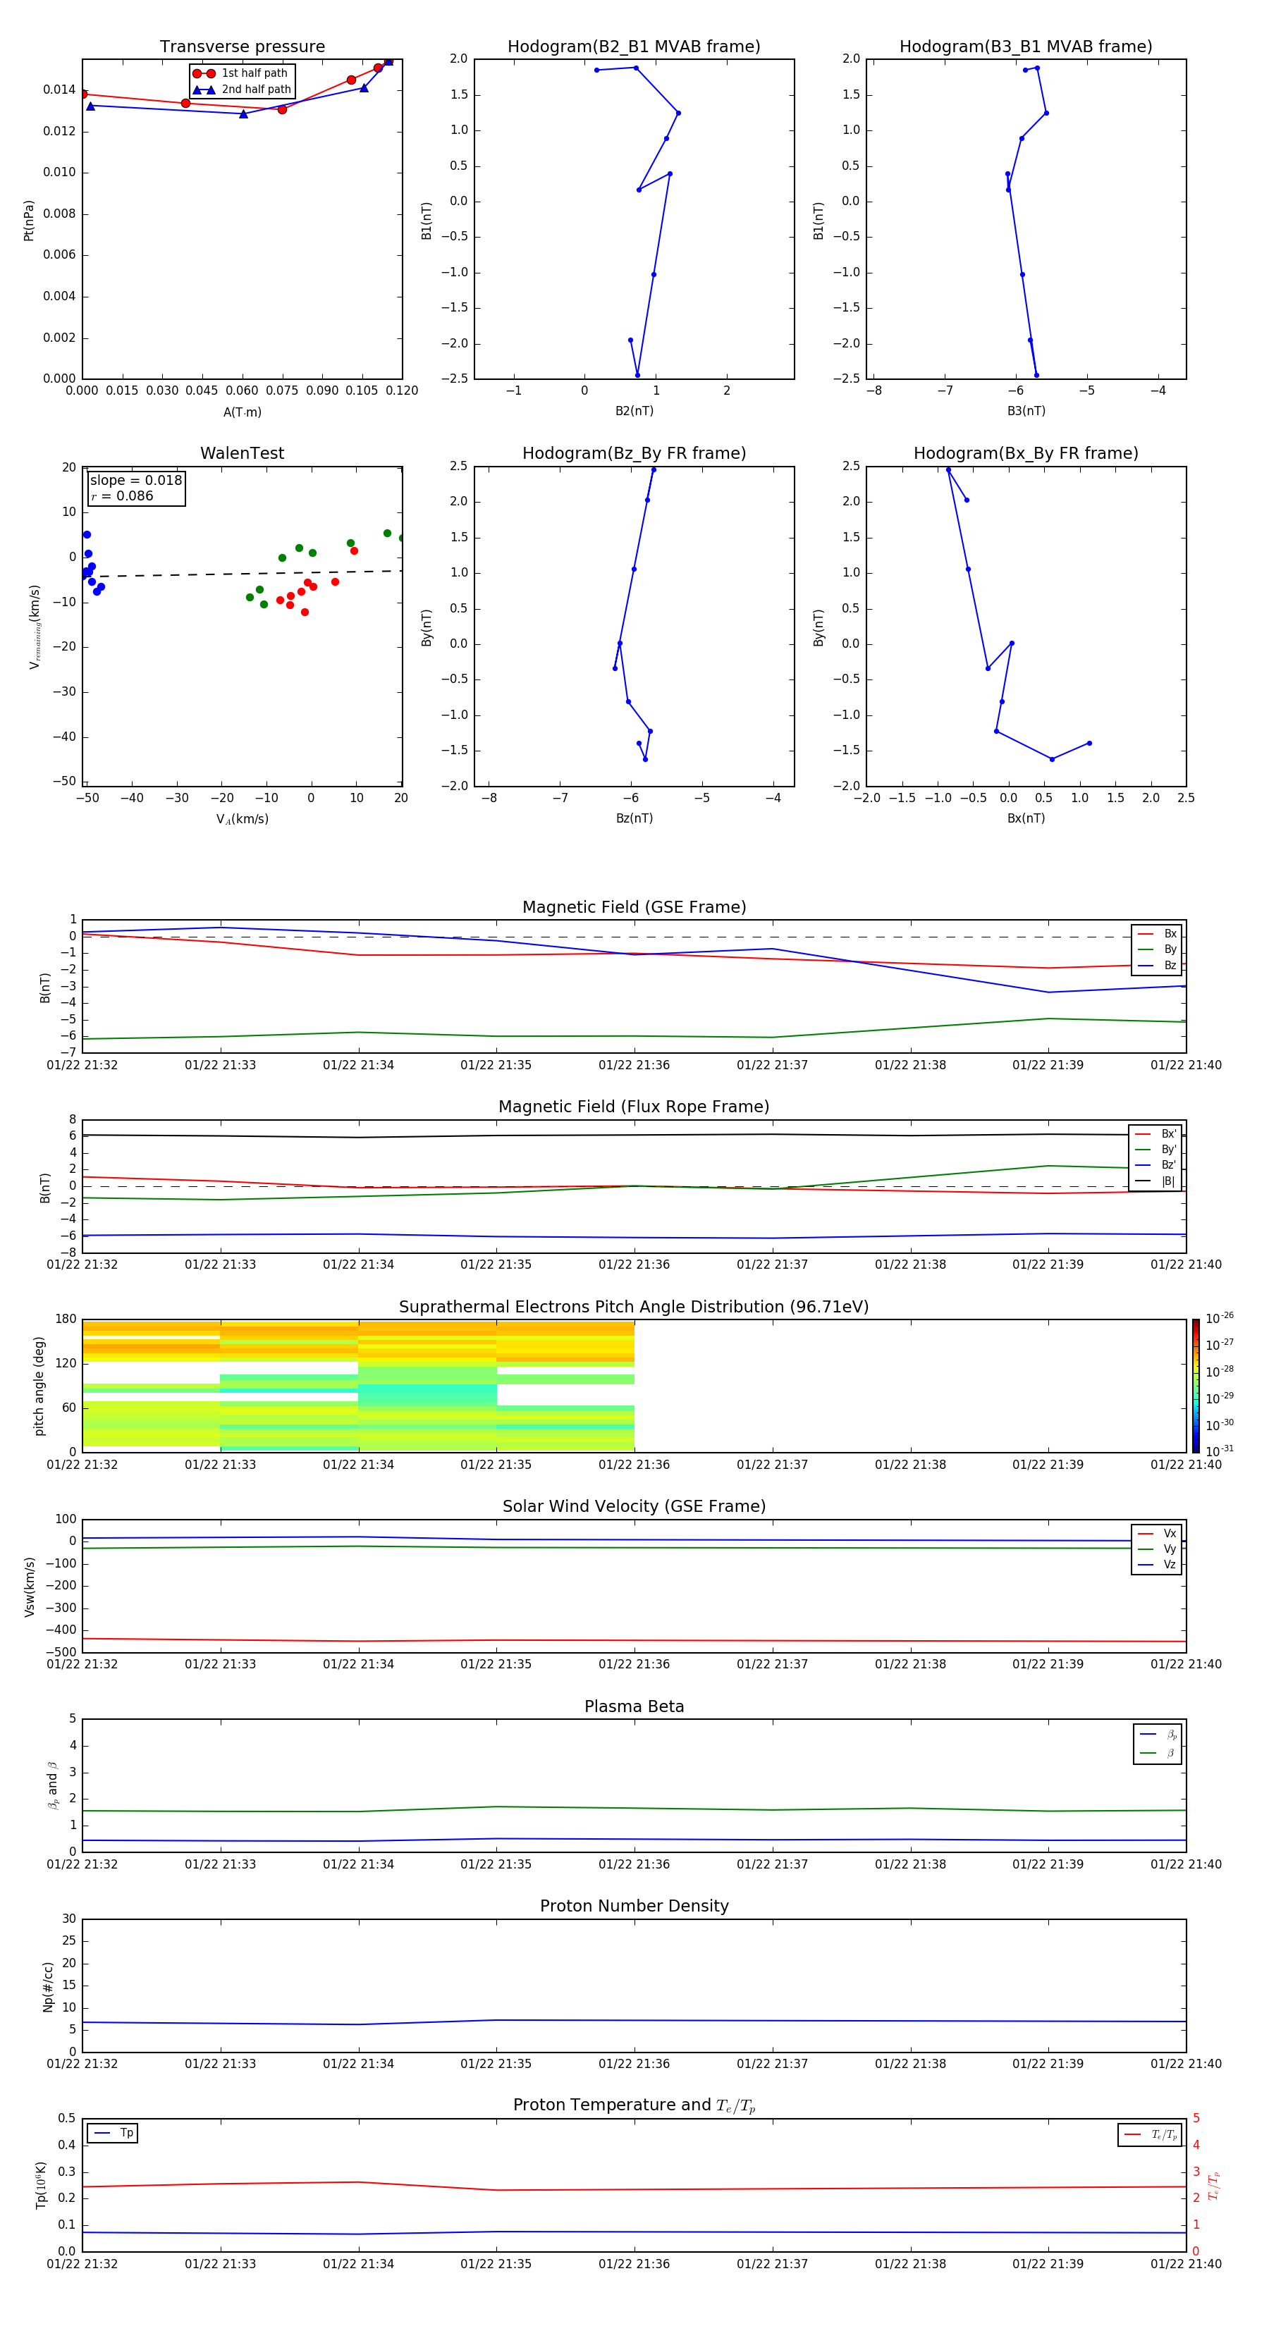Click the 'Bz(nT)' x-axis label
Image resolution: width=1269 pixels, height=2326 pixels.
pos(634,818)
